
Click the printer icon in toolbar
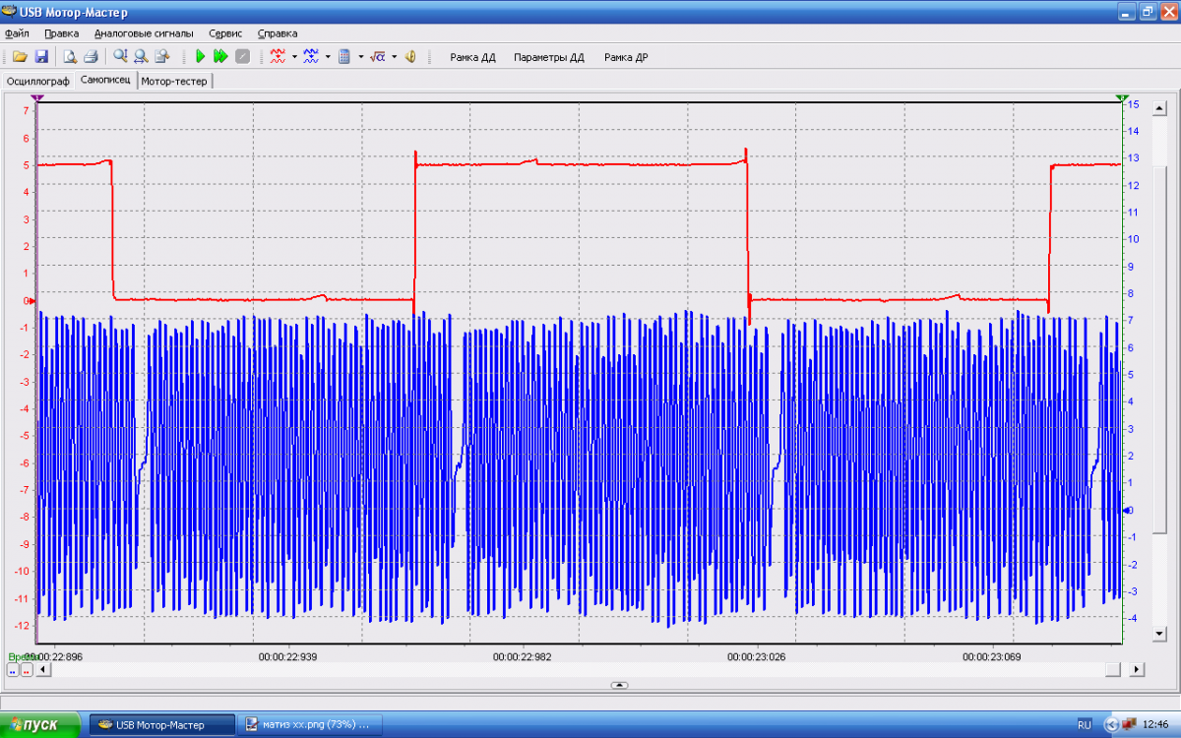[x=91, y=57]
